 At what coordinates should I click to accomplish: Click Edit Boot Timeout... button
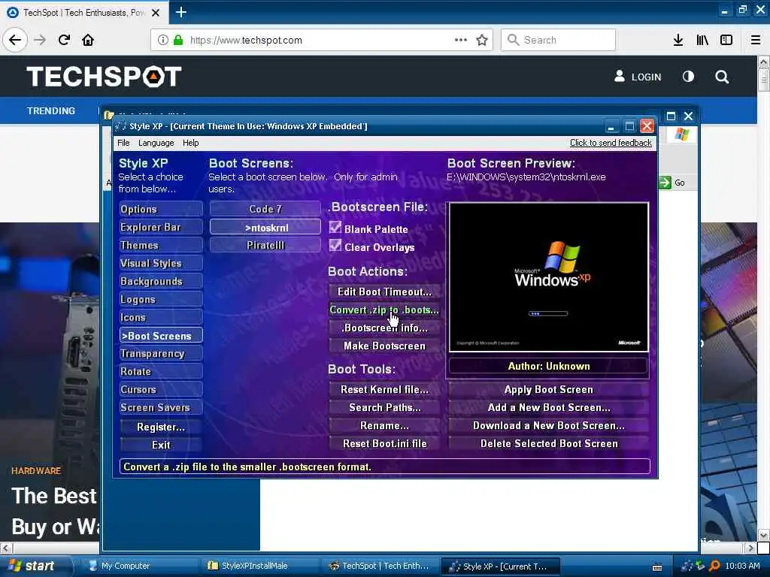(384, 292)
